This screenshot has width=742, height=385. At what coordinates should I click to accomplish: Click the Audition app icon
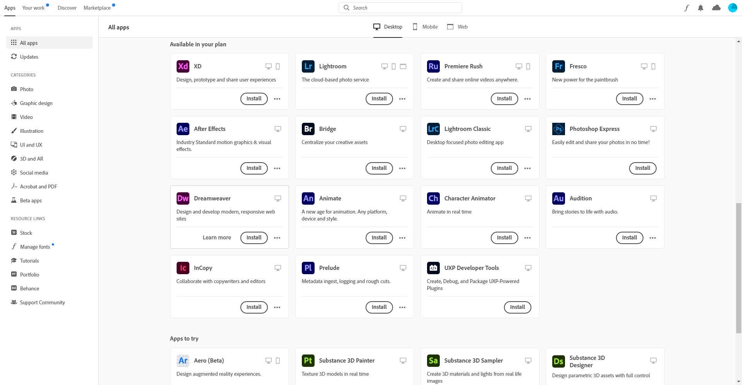click(558, 198)
